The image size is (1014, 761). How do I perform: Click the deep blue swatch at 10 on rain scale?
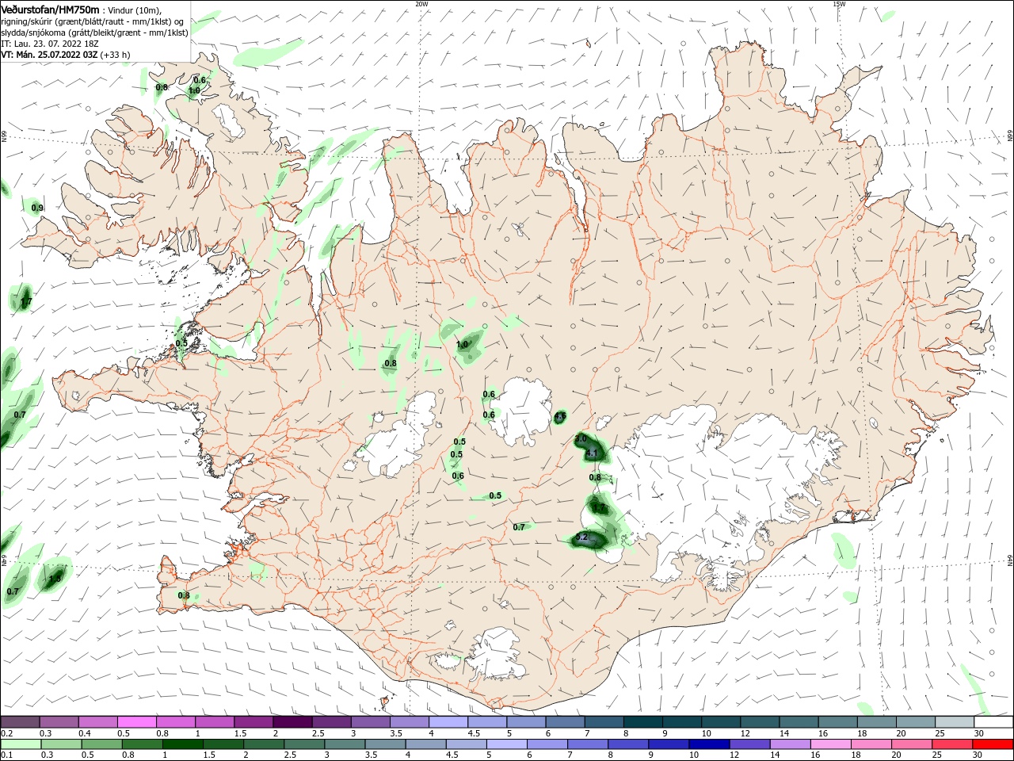coord(708,744)
